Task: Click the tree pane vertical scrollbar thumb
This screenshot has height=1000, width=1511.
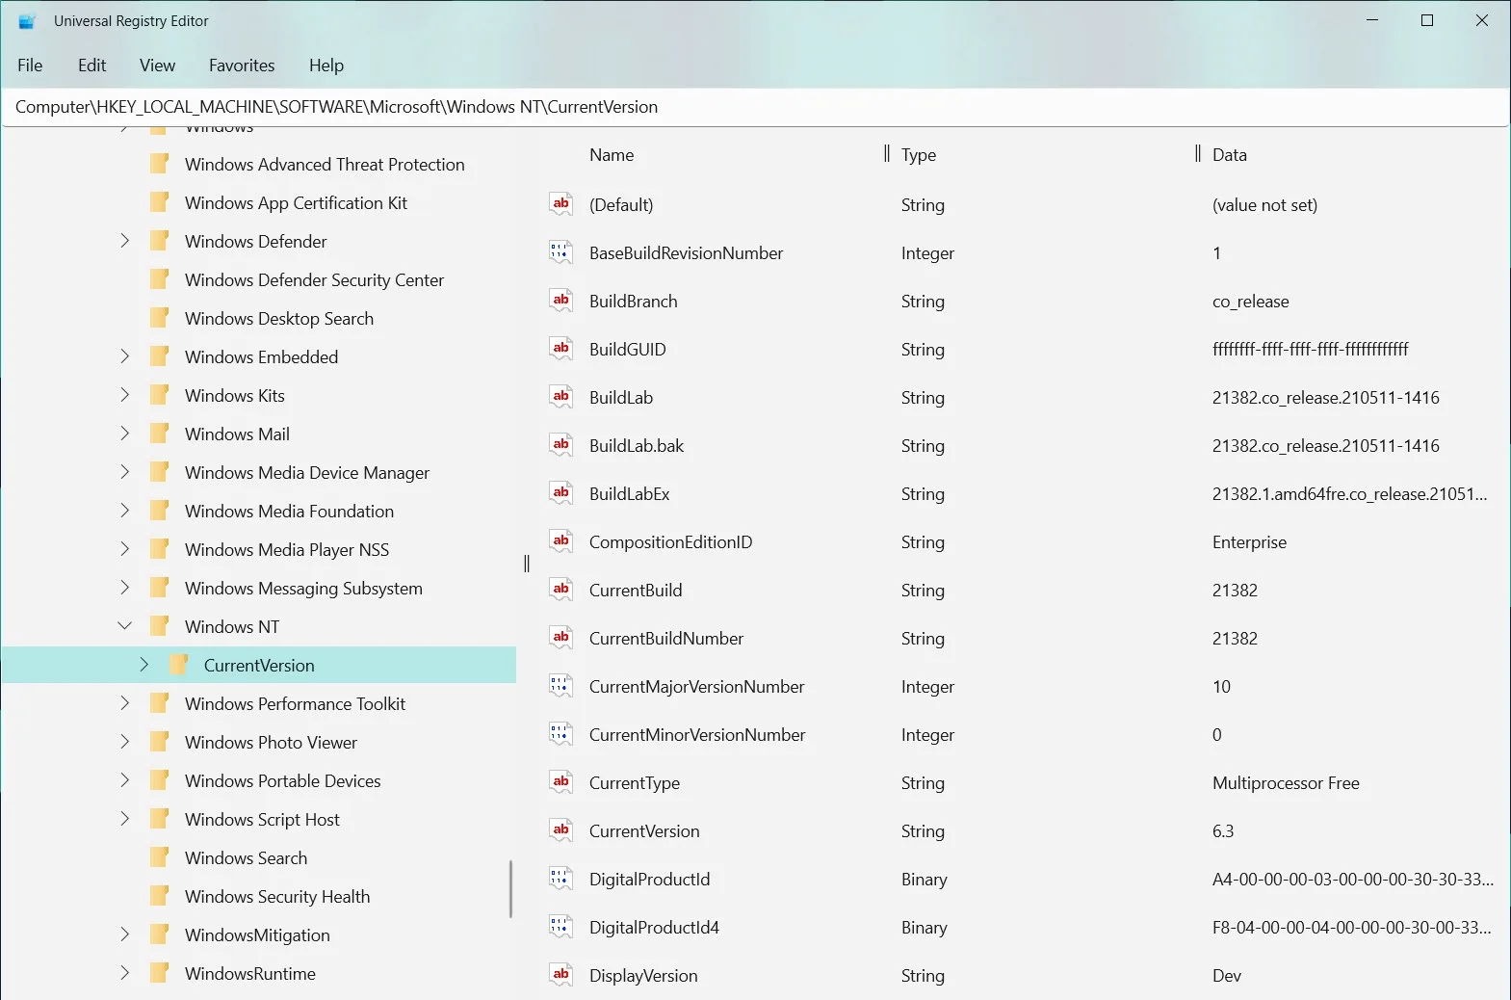Action: (x=511, y=888)
